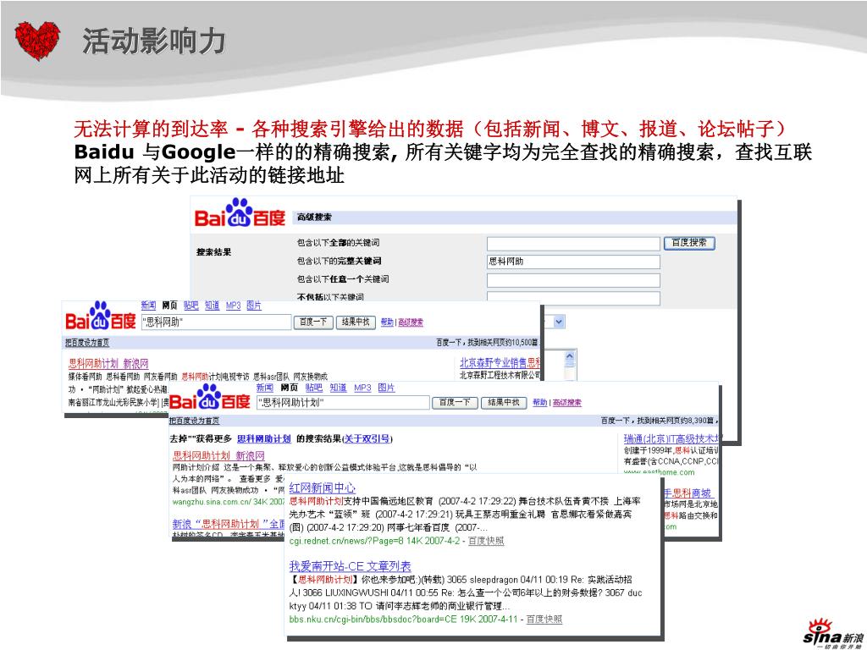Click Baidu logo next to "思科网助计划" search box
This screenshot has width=867, height=650.
coord(210,397)
